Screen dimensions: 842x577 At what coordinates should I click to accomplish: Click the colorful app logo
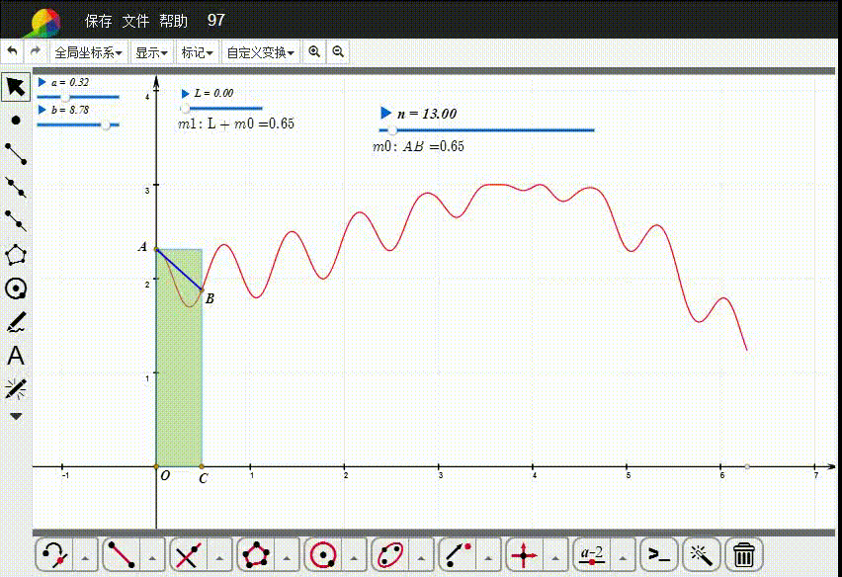pyautogui.click(x=45, y=23)
